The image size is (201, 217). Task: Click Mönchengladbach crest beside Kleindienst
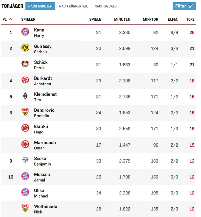tap(25, 96)
